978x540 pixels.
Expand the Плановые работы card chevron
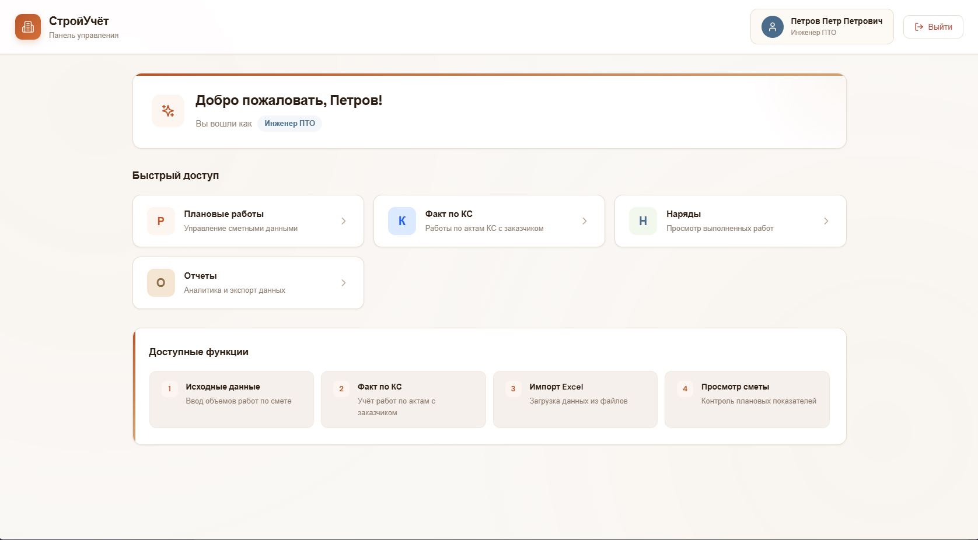point(343,221)
